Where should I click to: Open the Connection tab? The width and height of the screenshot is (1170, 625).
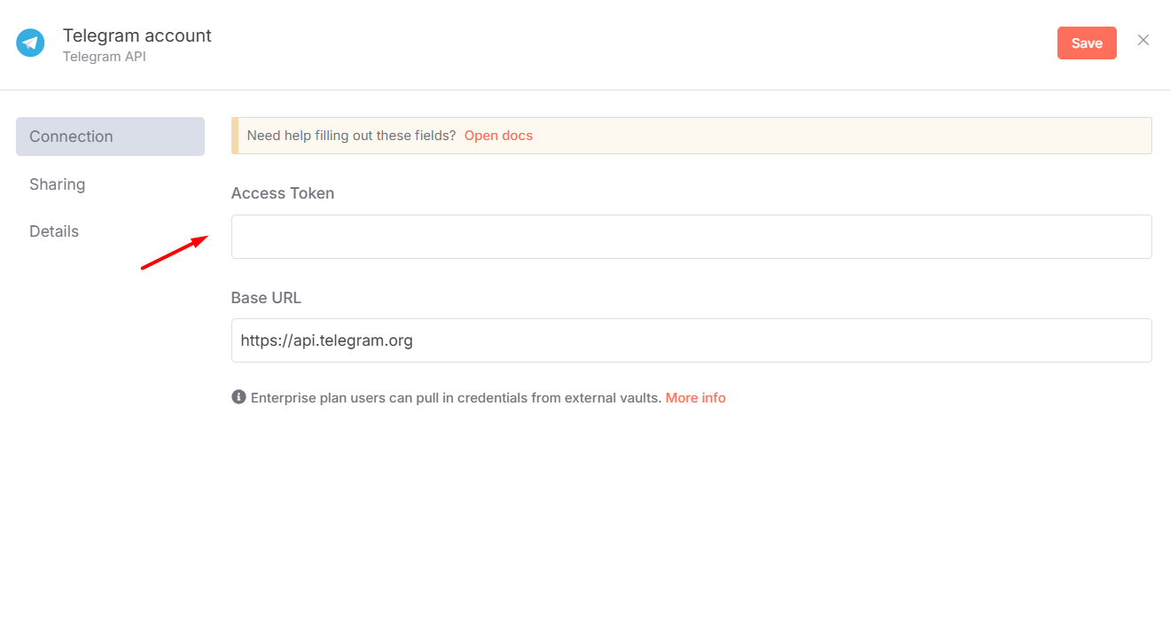pyautogui.click(x=110, y=137)
